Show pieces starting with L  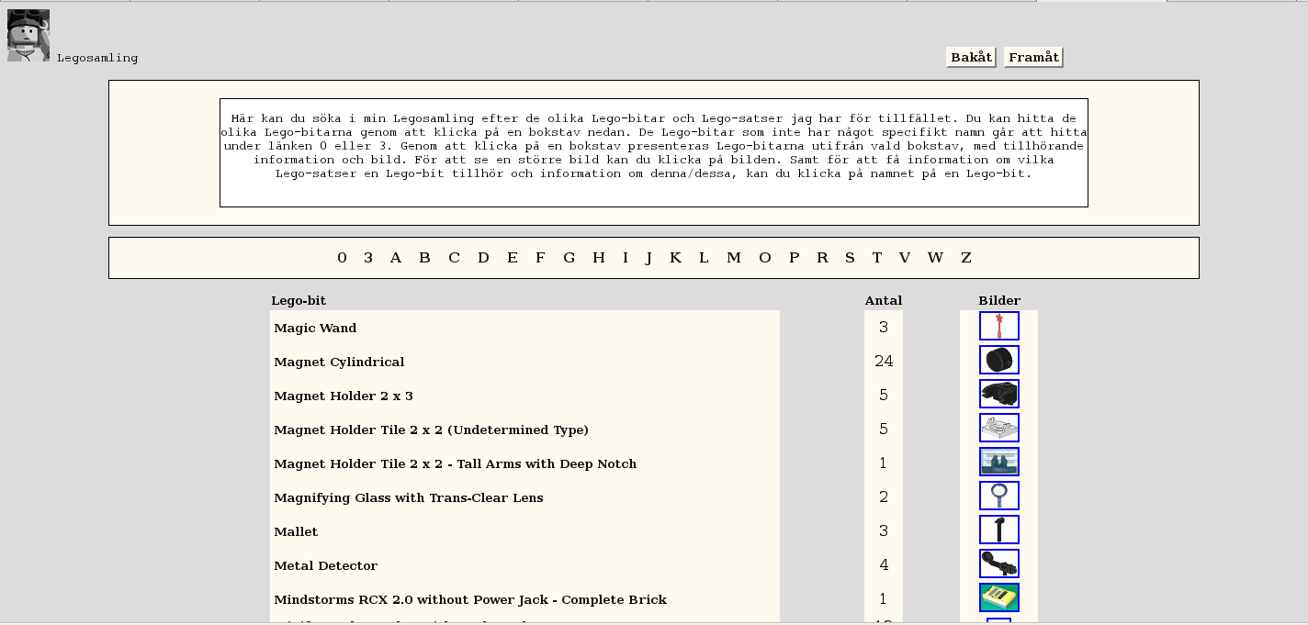(x=704, y=258)
